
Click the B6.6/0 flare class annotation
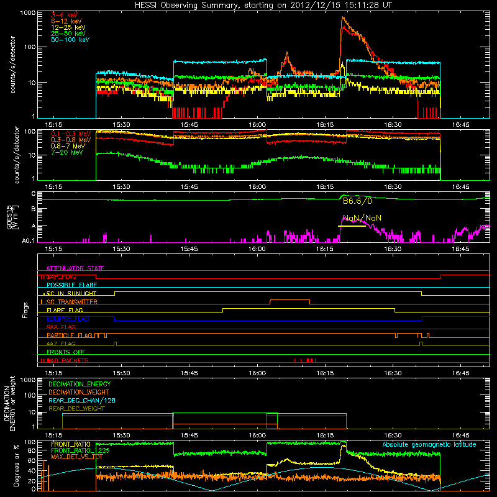click(x=358, y=201)
